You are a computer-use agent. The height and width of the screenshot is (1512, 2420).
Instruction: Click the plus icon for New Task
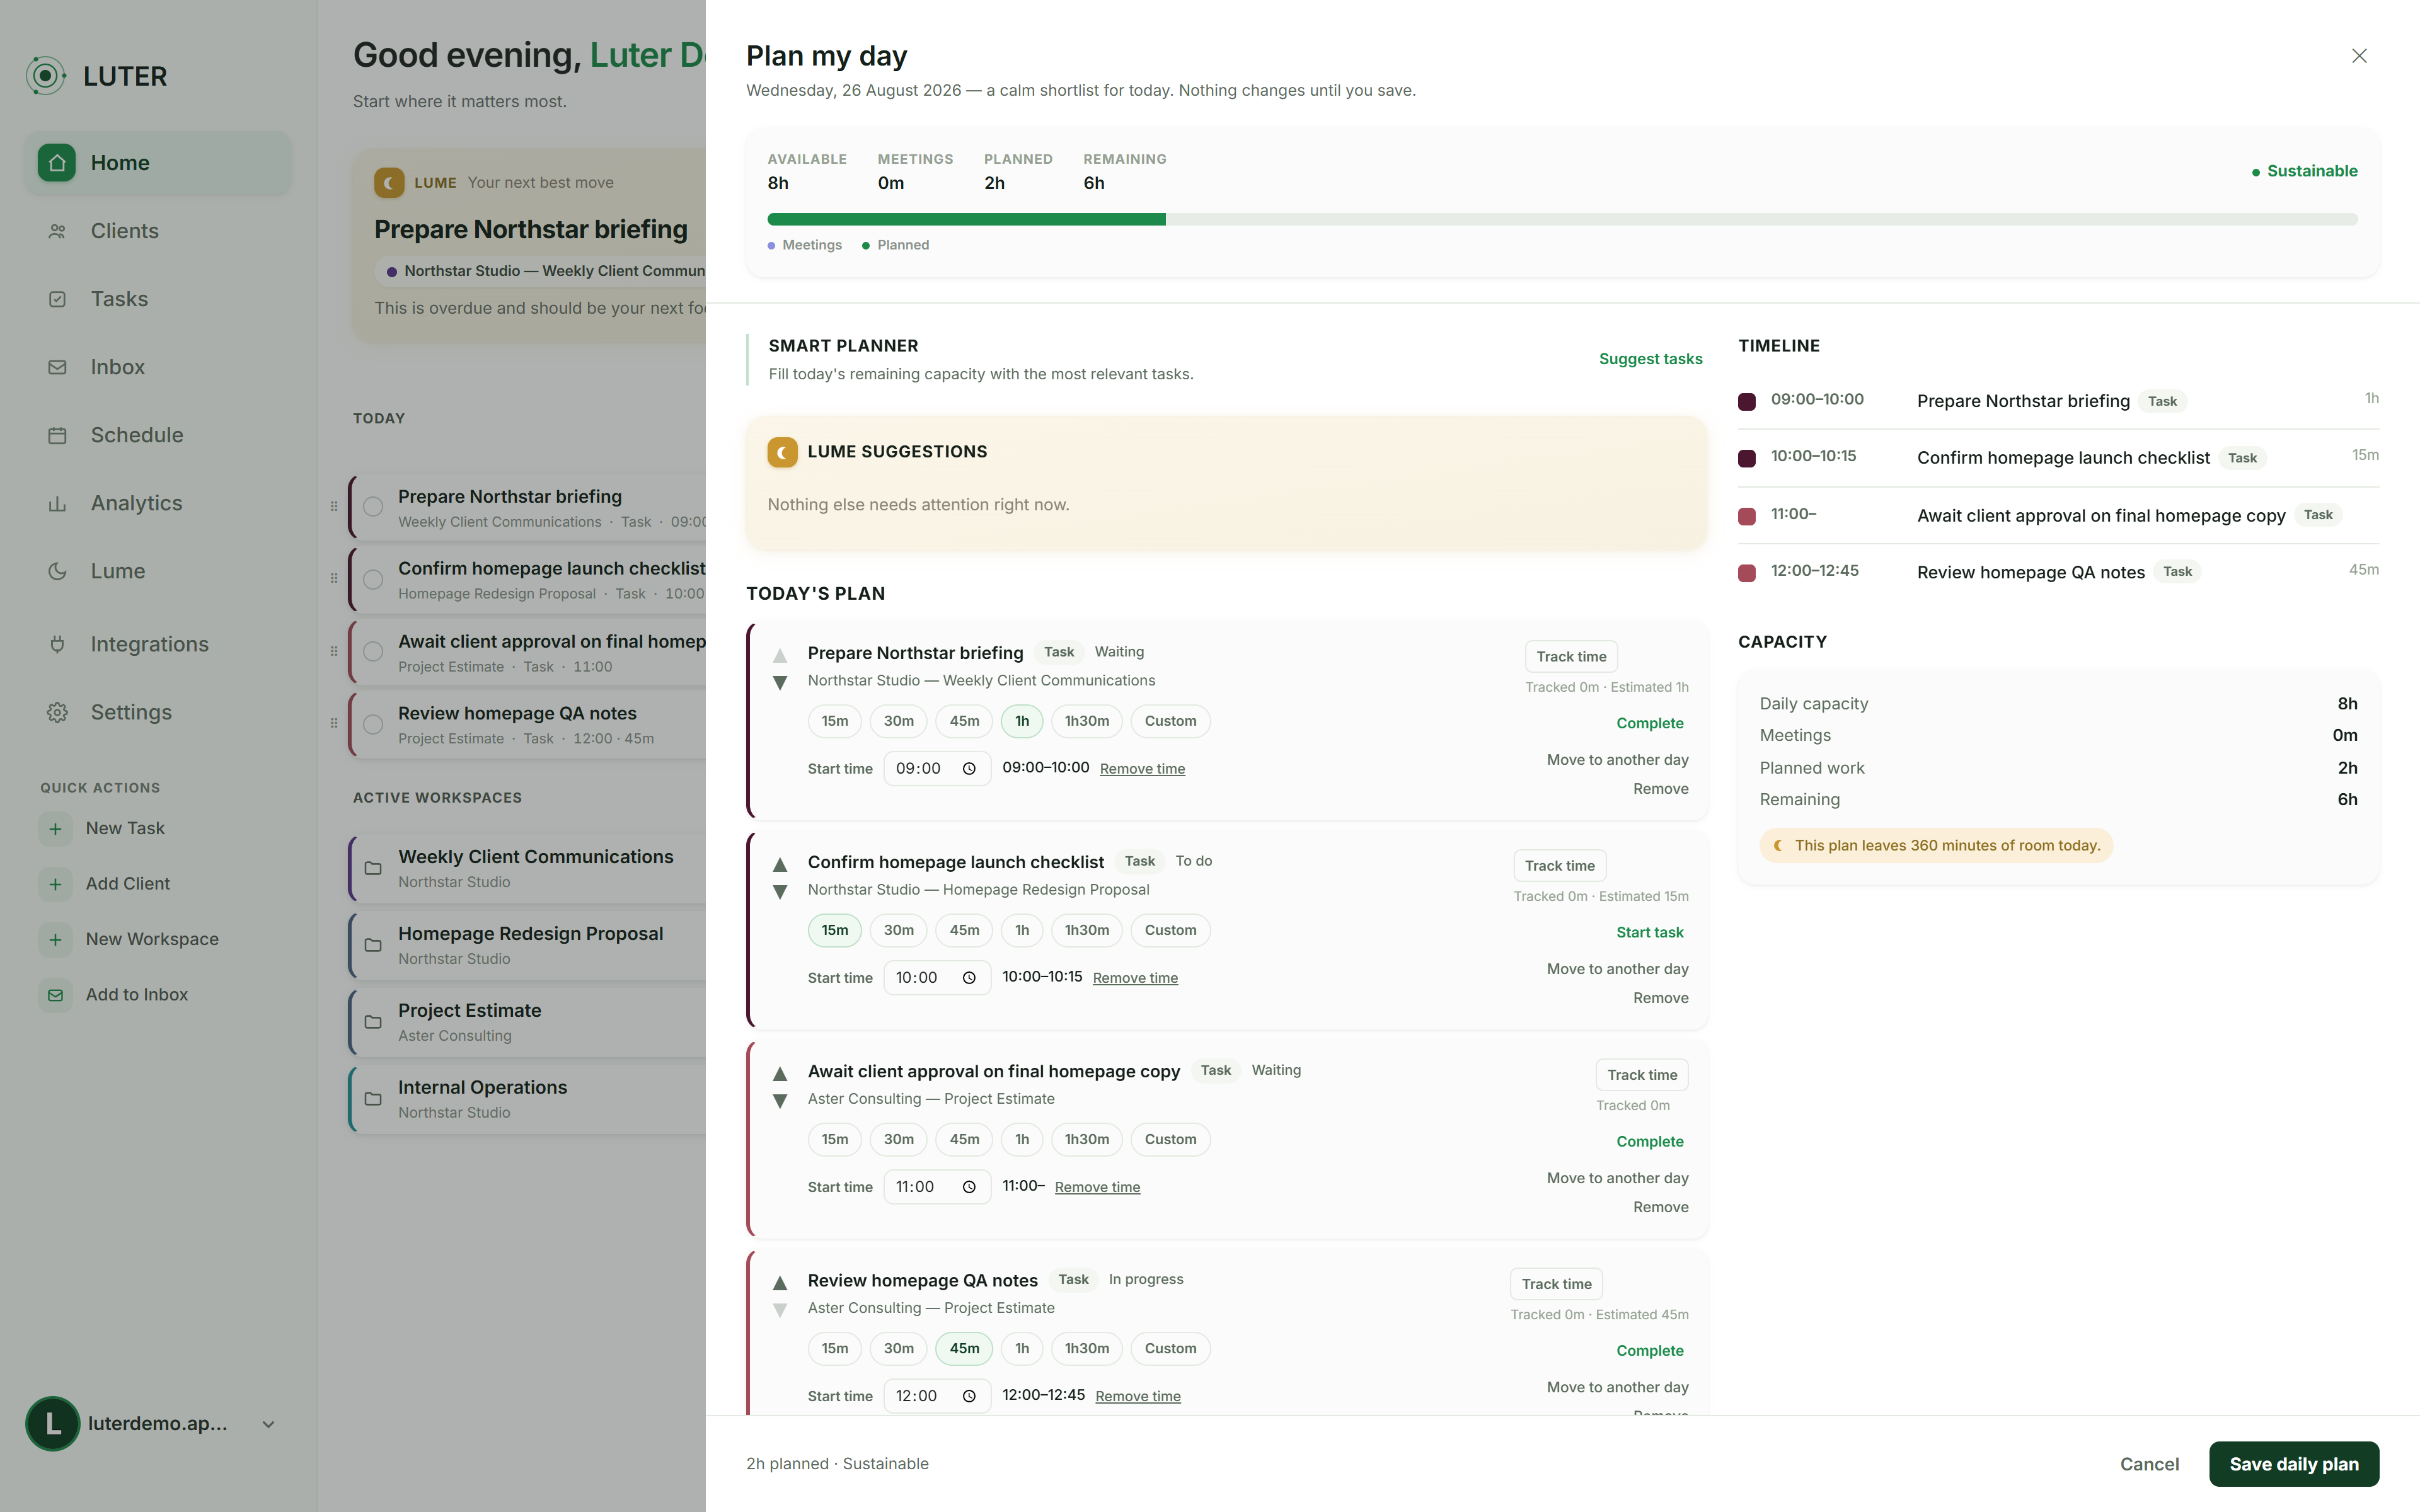click(55, 828)
